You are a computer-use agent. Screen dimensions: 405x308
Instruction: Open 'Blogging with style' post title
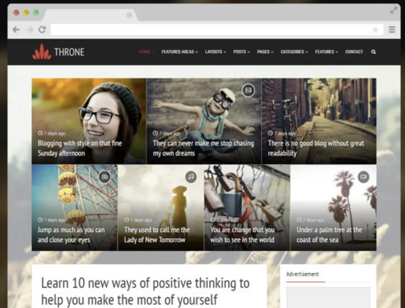tap(80, 148)
